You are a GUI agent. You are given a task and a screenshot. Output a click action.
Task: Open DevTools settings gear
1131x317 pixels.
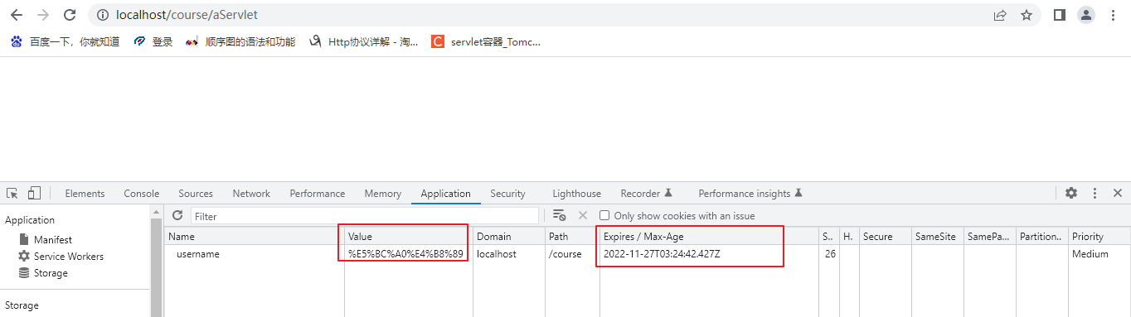[x=1071, y=193]
